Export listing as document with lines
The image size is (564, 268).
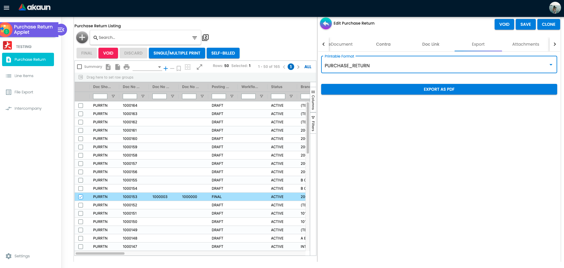coord(108,67)
